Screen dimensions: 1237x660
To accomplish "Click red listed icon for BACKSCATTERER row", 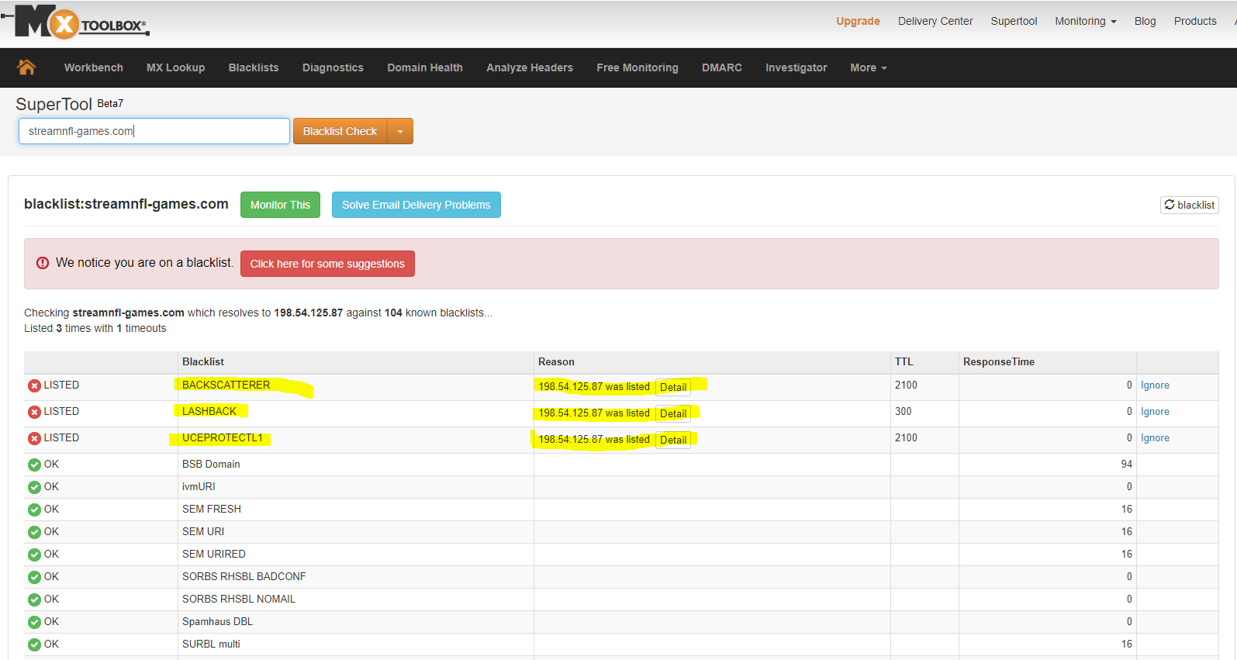I will coord(34,385).
